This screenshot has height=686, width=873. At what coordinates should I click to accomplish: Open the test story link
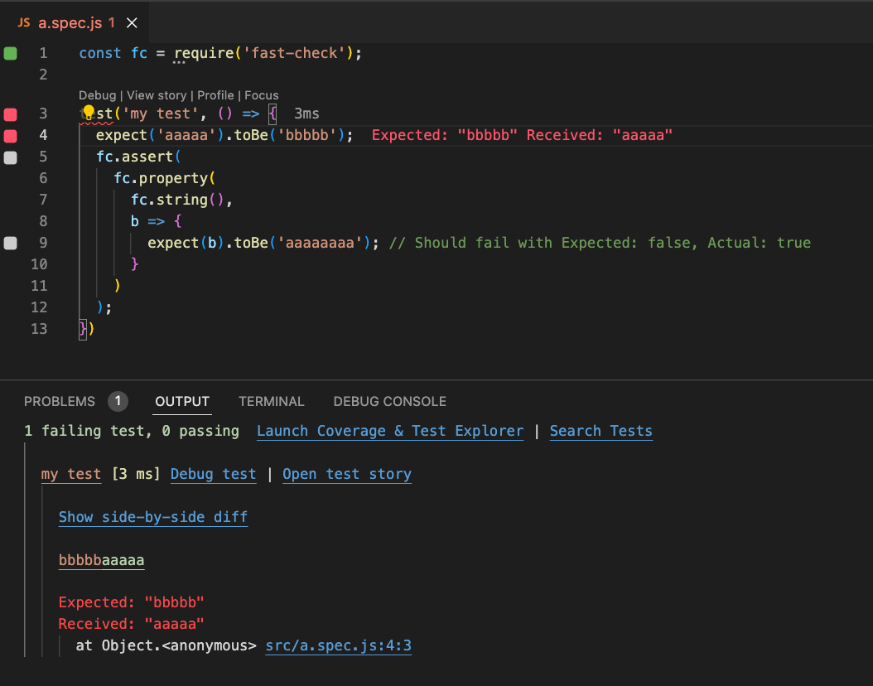(347, 474)
